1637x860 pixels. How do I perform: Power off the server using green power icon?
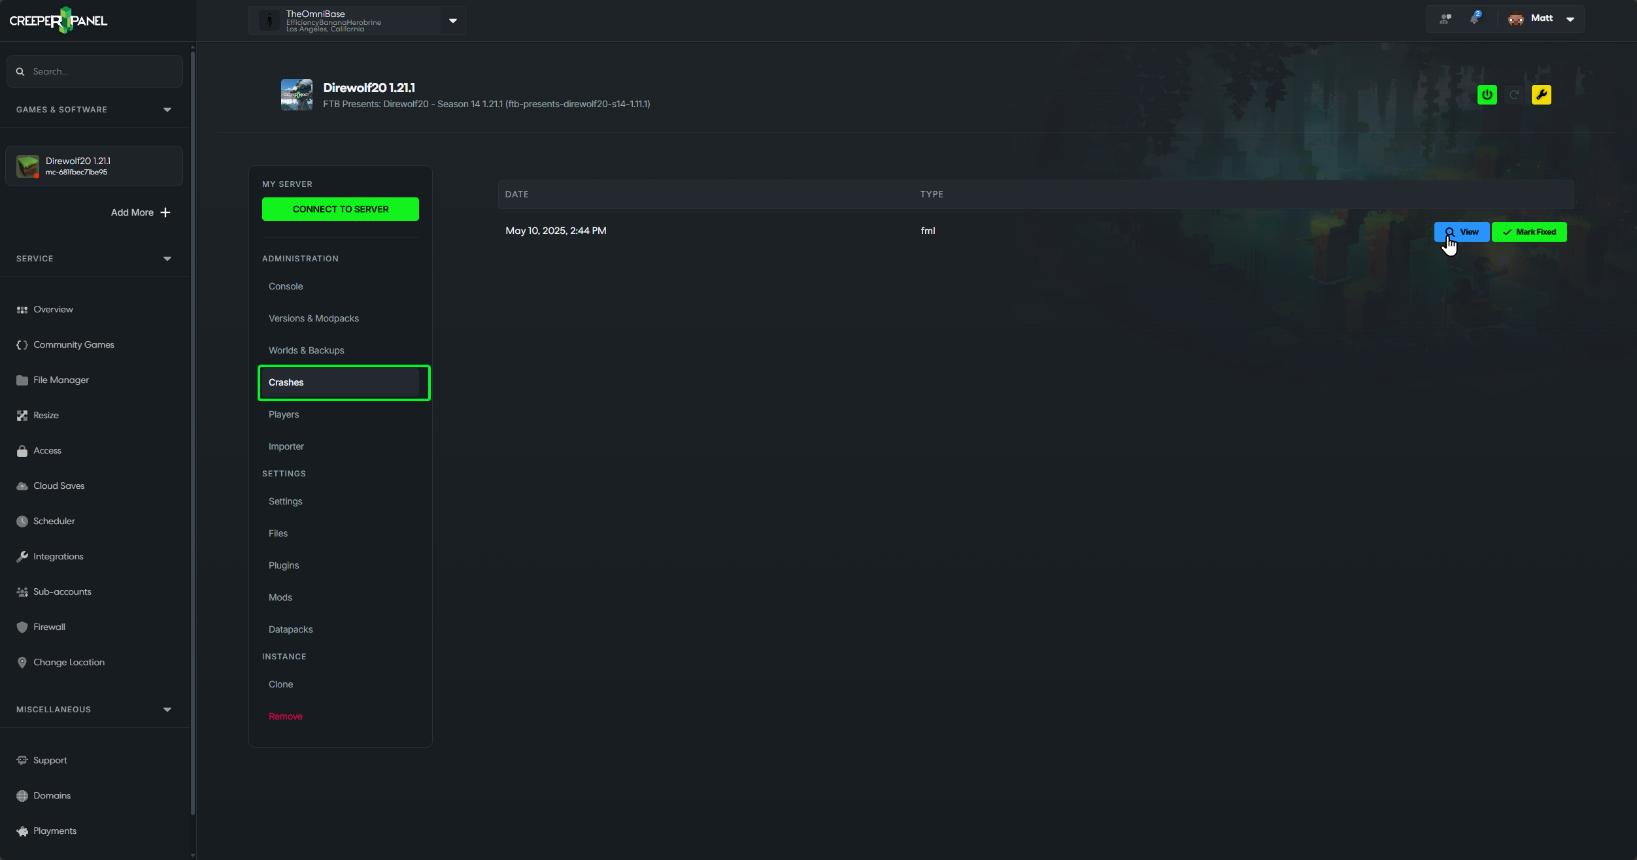1487,94
